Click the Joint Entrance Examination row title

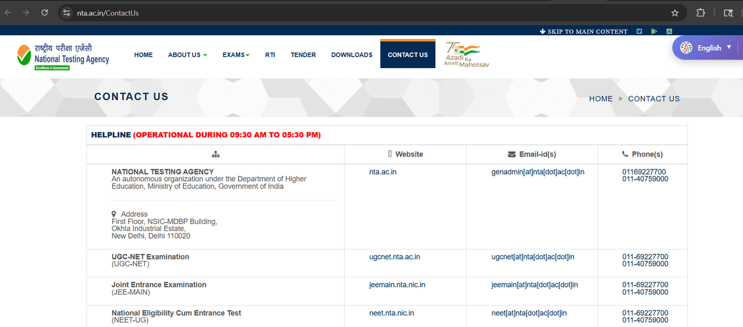coord(159,285)
